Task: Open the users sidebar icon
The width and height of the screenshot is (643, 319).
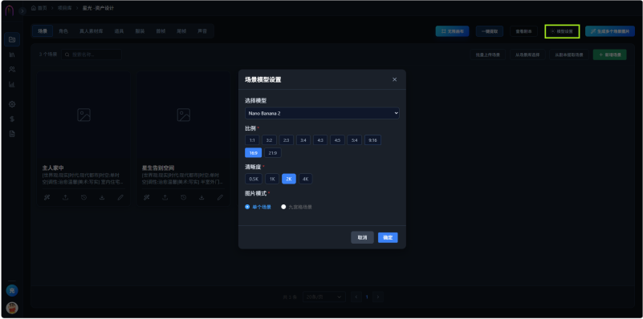Action: tap(12, 69)
